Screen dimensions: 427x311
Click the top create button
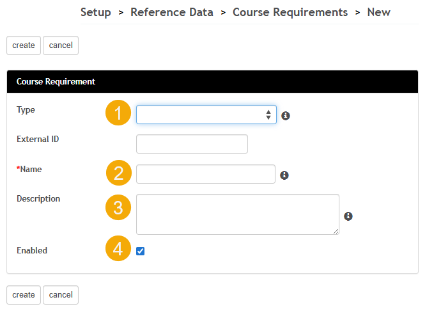tap(24, 45)
